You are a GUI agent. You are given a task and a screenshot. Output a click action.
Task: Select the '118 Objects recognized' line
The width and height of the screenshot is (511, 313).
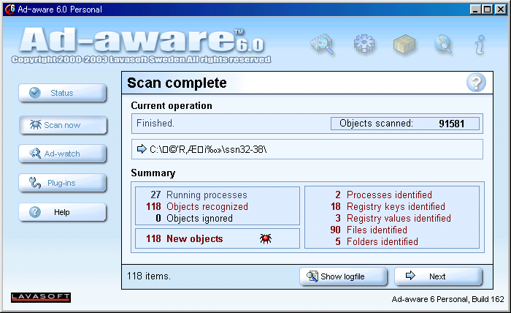(197, 207)
